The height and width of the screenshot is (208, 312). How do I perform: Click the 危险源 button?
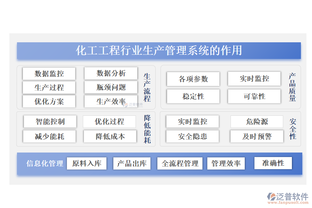(x=256, y=121)
